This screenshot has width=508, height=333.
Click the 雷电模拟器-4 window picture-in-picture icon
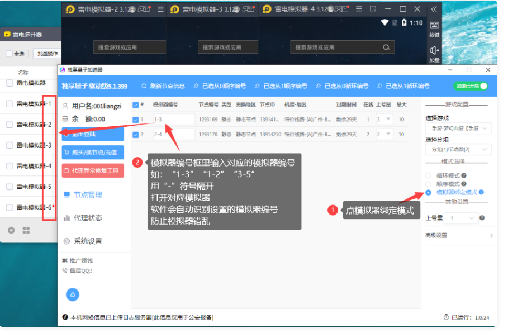[x=373, y=9]
